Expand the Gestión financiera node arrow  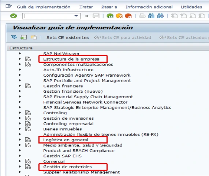[x=20, y=86]
